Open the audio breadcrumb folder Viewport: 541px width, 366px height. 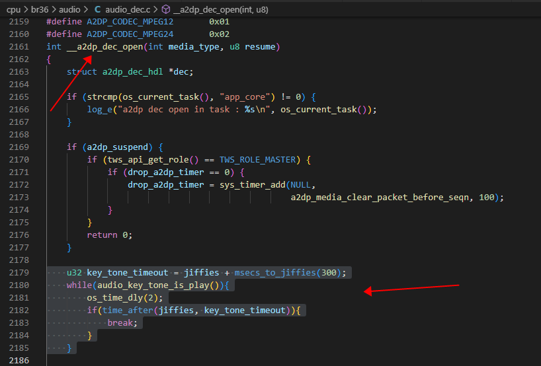(x=69, y=10)
